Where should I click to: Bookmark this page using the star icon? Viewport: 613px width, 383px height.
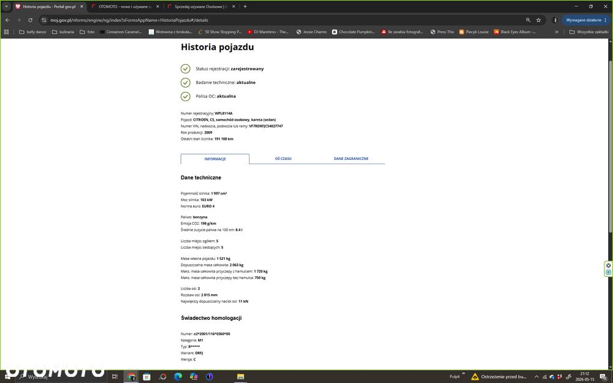pyautogui.click(x=538, y=20)
